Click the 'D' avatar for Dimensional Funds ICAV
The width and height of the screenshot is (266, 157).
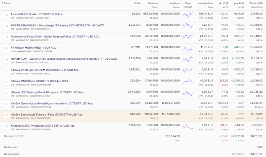pos(7,38)
